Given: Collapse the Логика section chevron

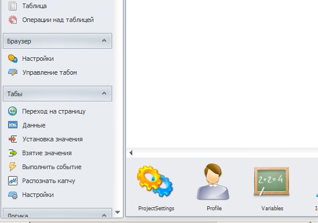Looking at the screenshot, I should click(104, 215).
